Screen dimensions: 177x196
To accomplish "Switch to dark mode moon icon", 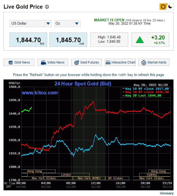I will 170,7.
